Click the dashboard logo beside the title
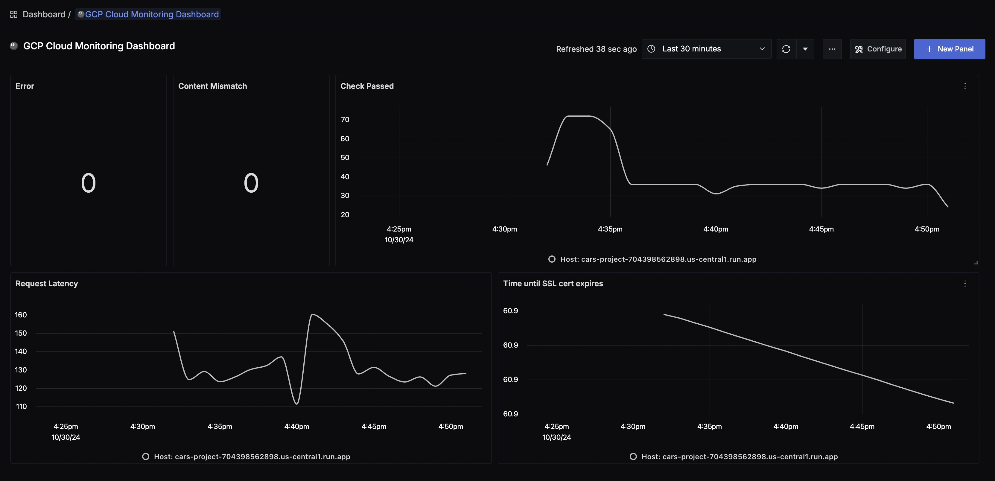The height and width of the screenshot is (481, 995). [14, 46]
